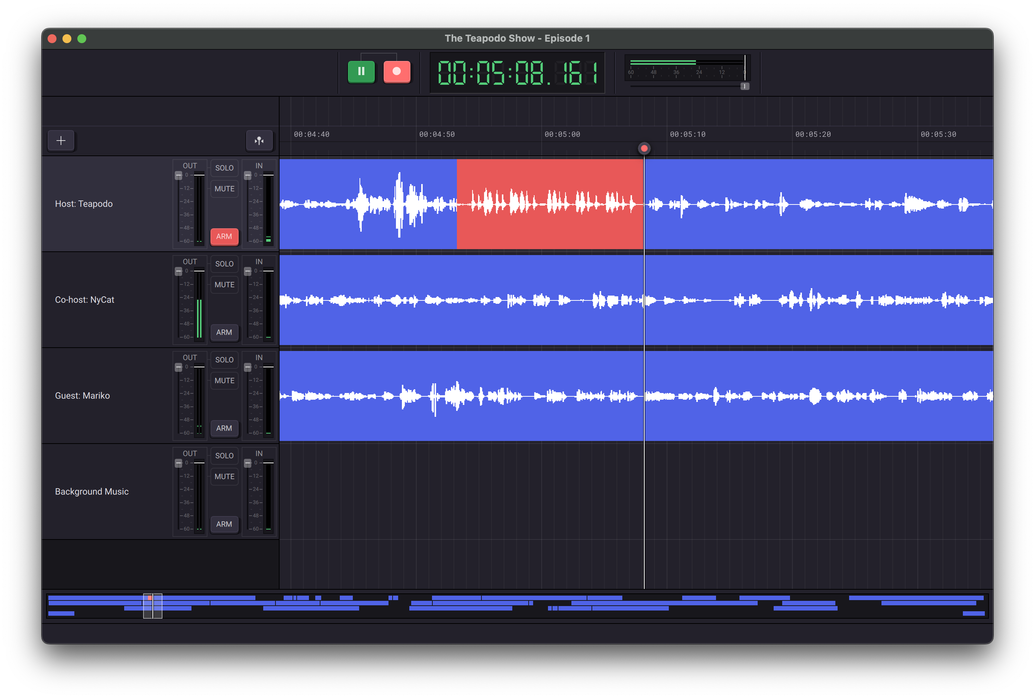Click the 00:04:50 ruler mark

(x=437, y=135)
